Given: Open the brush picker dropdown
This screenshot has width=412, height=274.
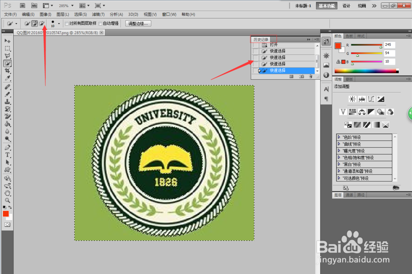Looking at the screenshot, I should 59,23.
